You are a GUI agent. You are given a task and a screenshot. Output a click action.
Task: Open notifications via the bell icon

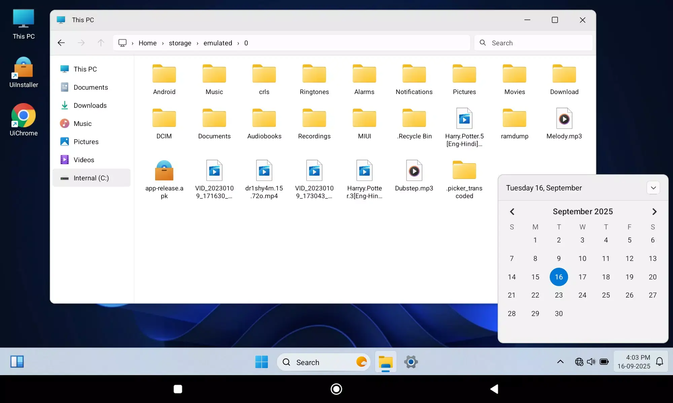coord(659,362)
